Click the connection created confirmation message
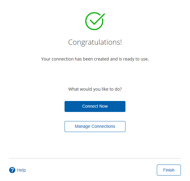This screenshot has width=190, height=181. point(95,59)
